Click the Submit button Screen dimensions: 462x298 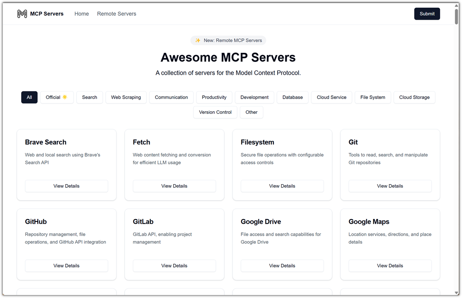427,14
